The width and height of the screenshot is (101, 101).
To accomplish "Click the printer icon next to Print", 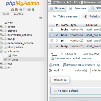I will point(51,65).
